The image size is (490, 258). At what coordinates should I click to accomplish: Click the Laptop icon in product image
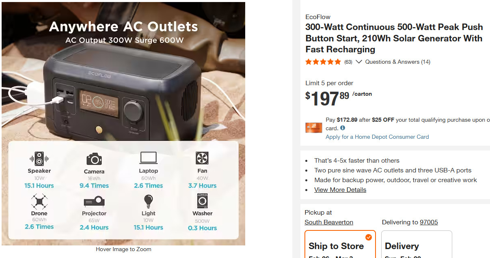coord(148,158)
